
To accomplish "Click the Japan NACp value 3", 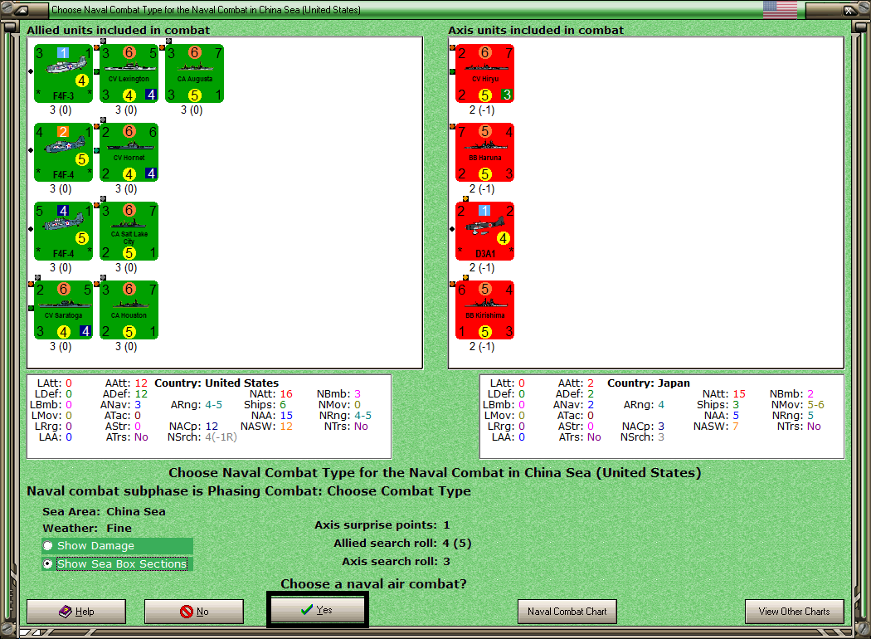I will pyautogui.click(x=661, y=427).
